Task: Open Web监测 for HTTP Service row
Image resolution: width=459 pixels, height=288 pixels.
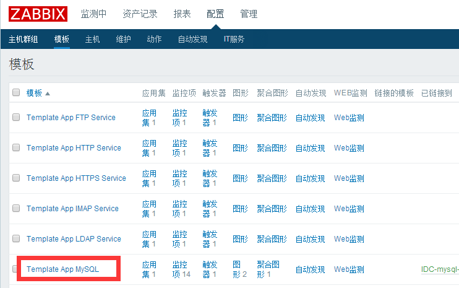Action: click(349, 148)
